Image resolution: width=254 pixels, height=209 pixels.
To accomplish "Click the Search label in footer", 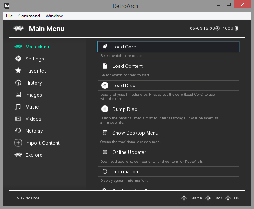I will point(196,198).
